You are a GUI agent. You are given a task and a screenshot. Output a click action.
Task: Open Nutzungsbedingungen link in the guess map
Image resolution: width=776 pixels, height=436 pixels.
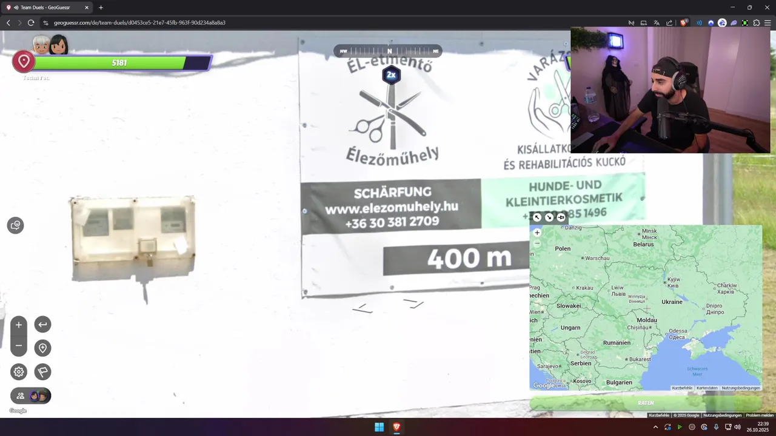pos(741,388)
